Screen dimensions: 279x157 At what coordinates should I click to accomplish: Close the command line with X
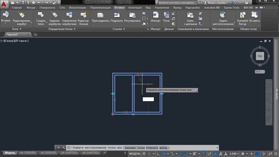[x=58, y=147]
